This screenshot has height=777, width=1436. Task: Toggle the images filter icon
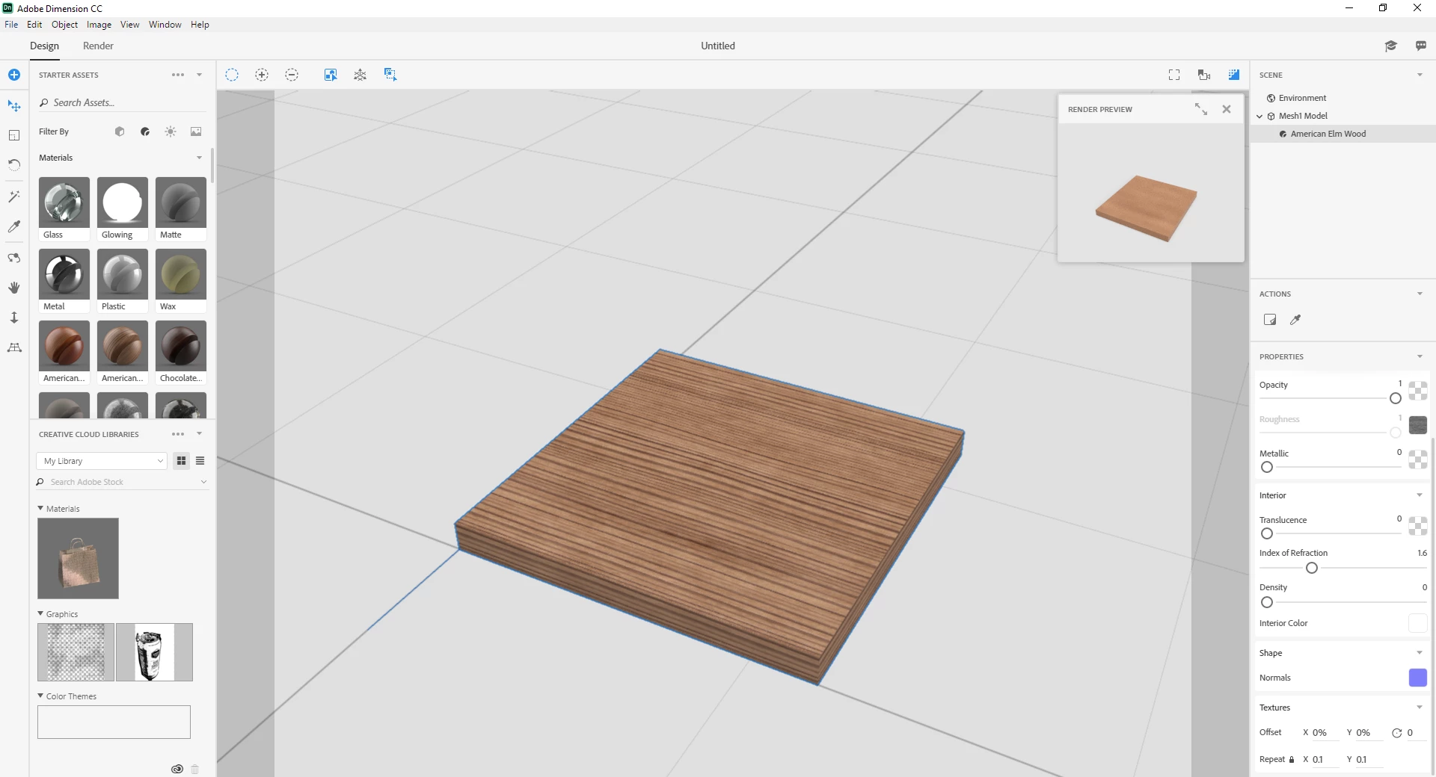(196, 131)
